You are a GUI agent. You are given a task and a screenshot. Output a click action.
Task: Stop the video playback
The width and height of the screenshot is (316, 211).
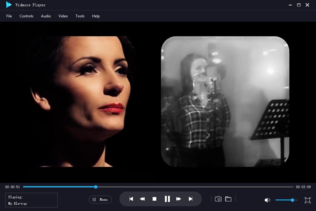pos(154,199)
